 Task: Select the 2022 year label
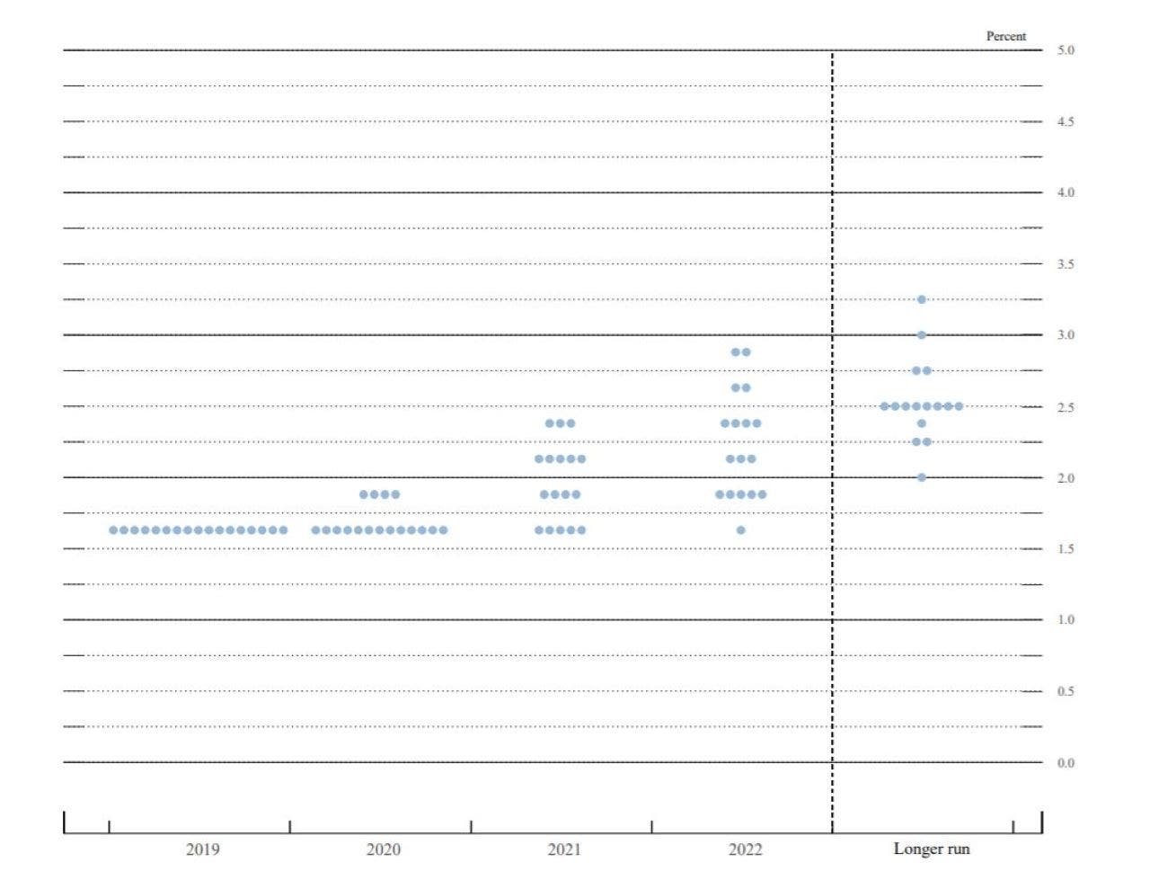pyautogui.click(x=745, y=849)
